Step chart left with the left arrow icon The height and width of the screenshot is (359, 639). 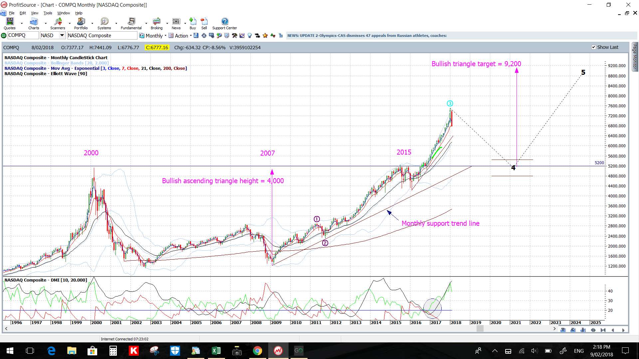click(613, 330)
